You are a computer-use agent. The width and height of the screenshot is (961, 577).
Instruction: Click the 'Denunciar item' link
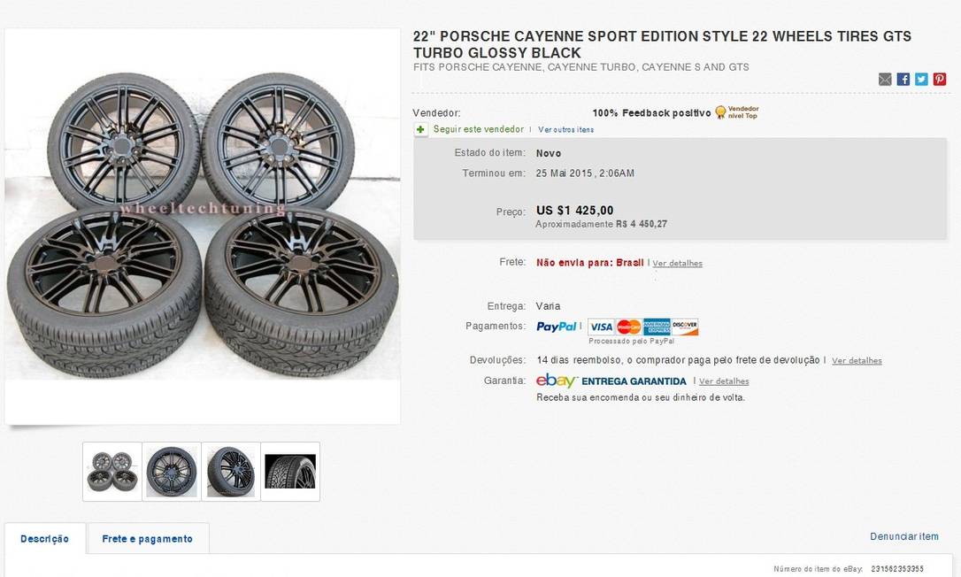904,536
